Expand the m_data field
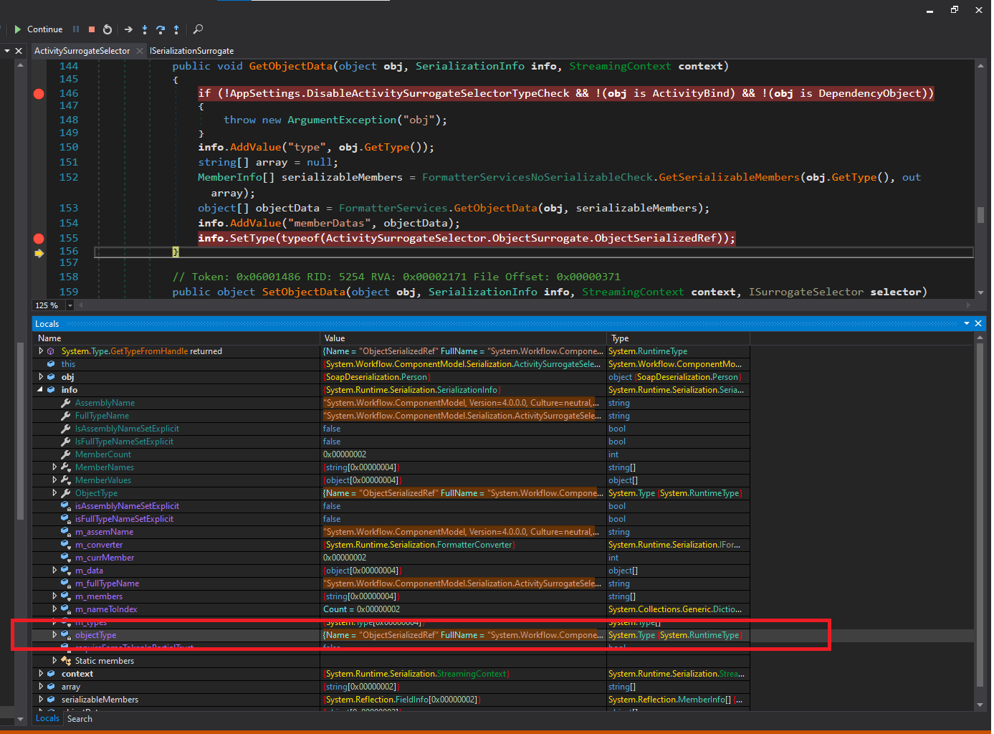994x734 pixels. pos(54,571)
